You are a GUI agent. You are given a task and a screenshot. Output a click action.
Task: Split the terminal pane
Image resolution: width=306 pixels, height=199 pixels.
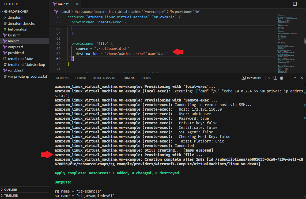tap(275, 78)
